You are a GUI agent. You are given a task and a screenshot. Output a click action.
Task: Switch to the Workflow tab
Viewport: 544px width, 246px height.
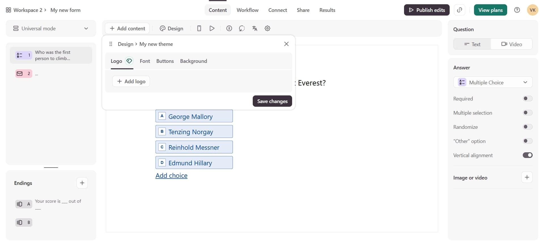[x=247, y=10]
